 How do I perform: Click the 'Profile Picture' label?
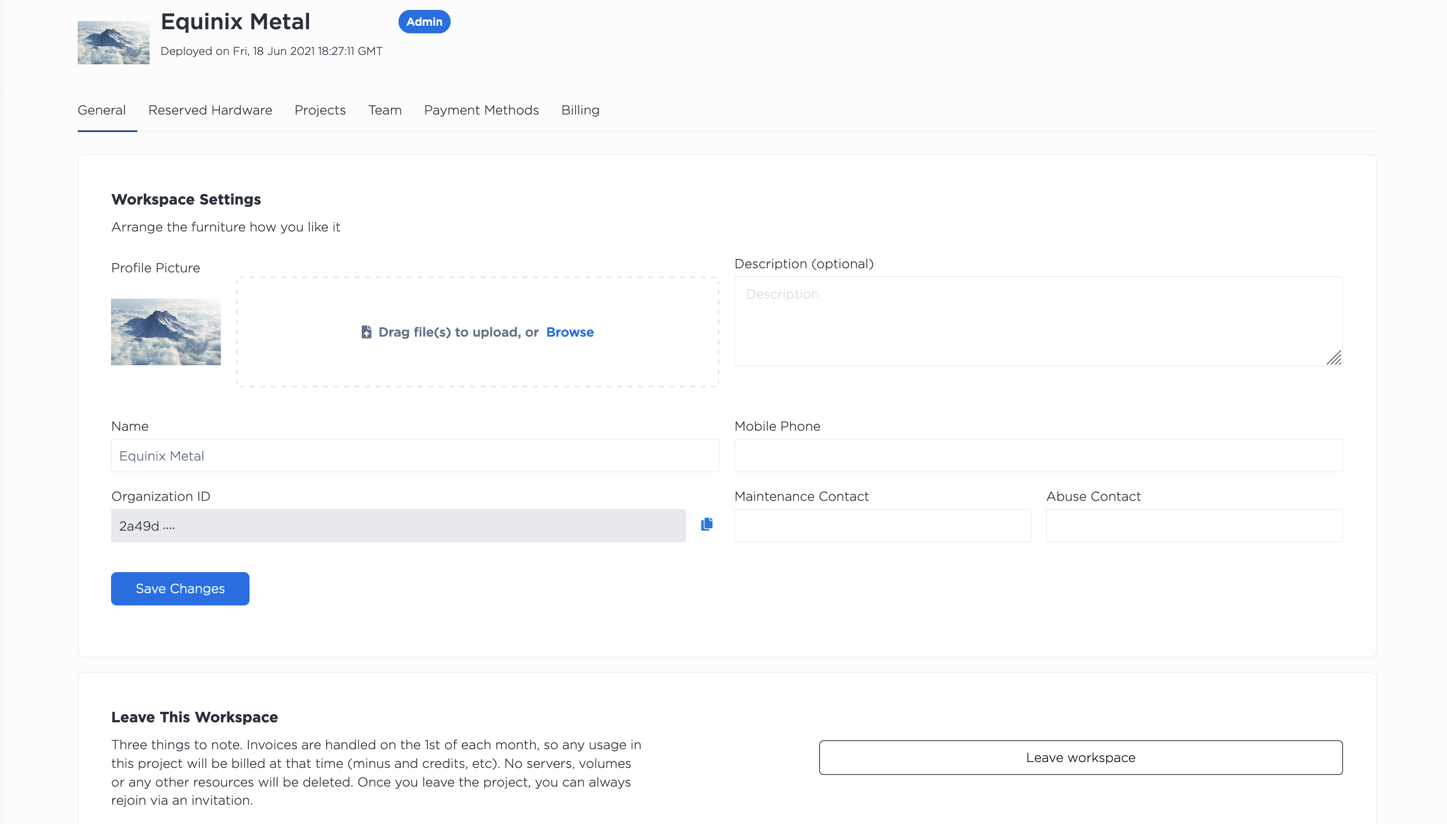[x=155, y=268]
